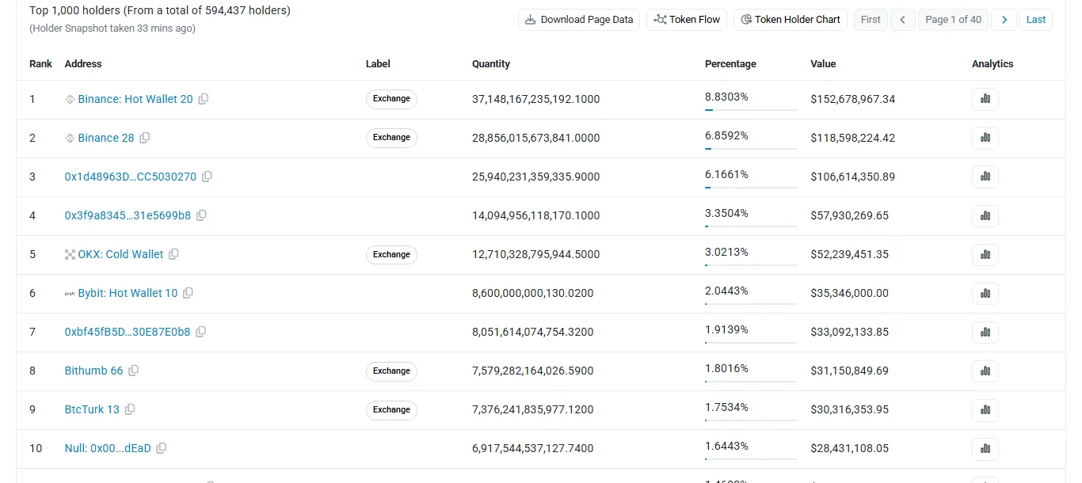Viewport: 1082px width, 483px height.
Task: Click Download Page Data button
Action: [579, 20]
